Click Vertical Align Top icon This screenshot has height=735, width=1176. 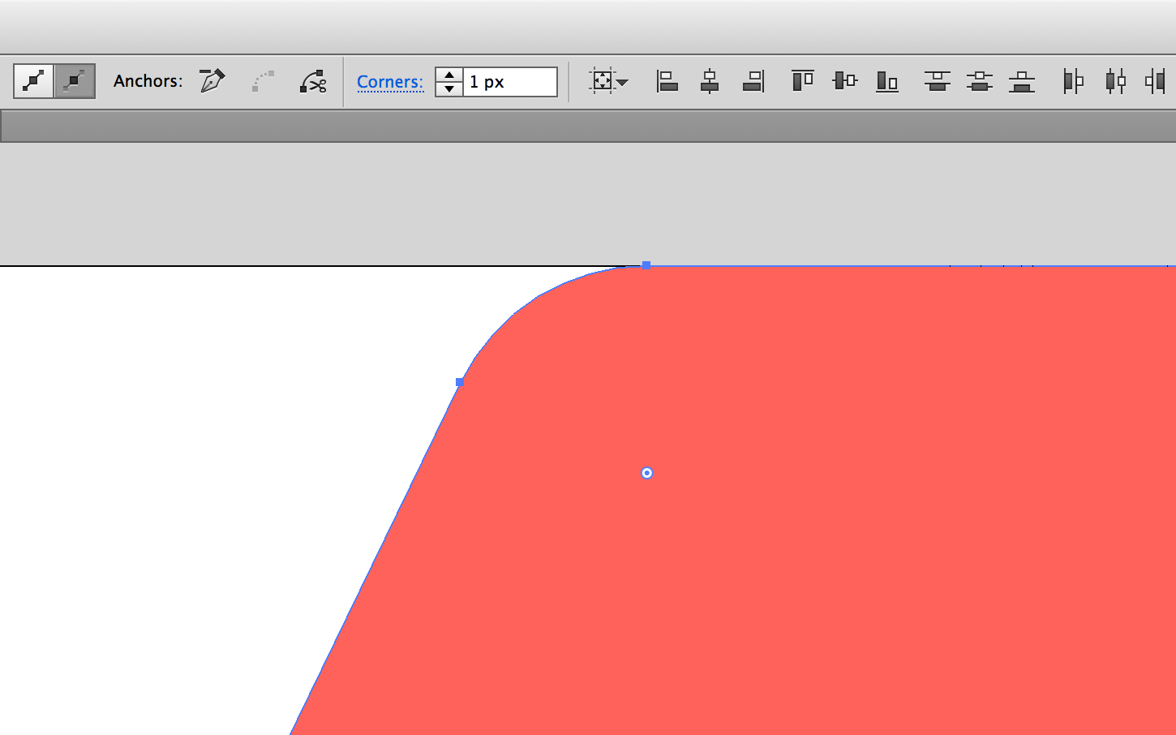pos(803,80)
